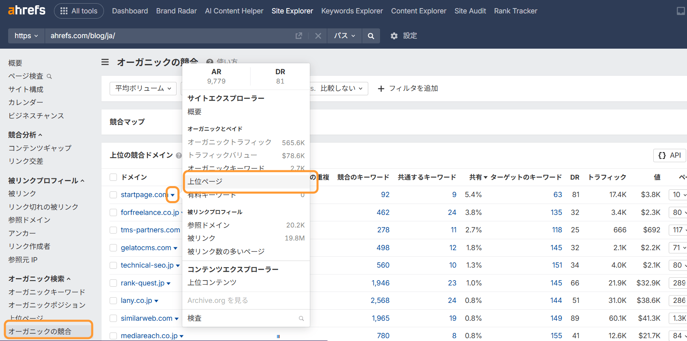
Task: Check the gelatocms.com row checkbox
Action: pos(113,248)
